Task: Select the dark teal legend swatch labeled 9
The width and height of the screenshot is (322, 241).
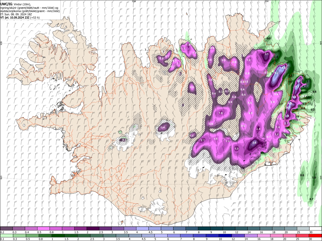Action: pyautogui.click(x=216, y=229)
